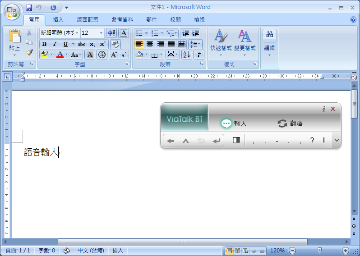360x256 pixels.
Task: Click the zoom slider in the status bar
Action: [319, 250]
